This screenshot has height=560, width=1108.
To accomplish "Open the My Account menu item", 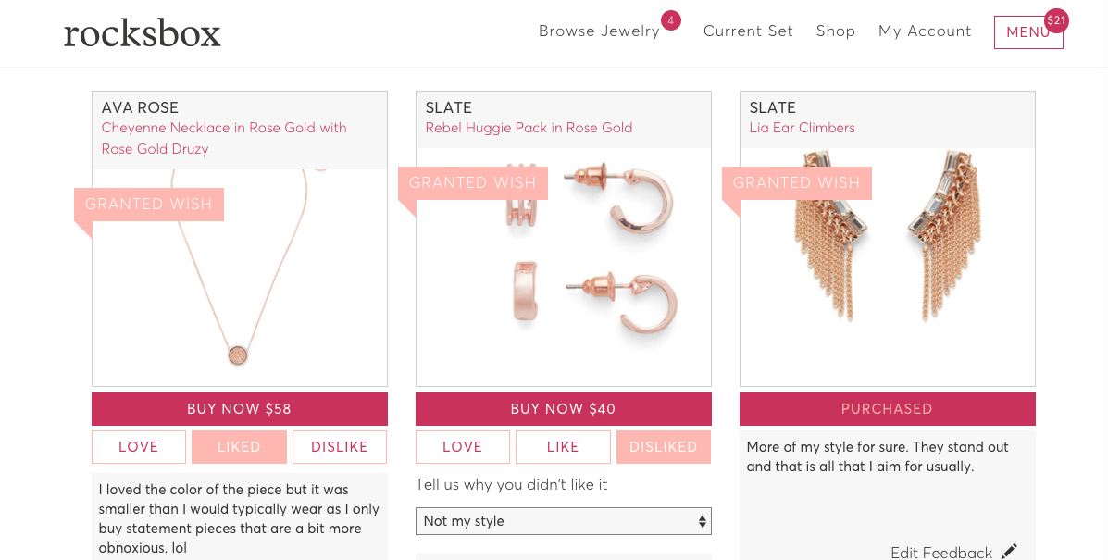I will (925, 31).
